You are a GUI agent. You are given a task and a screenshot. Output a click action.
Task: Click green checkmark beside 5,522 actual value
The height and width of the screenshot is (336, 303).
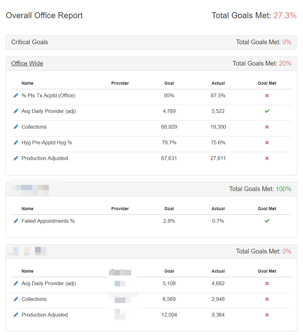click(x=267, y=111)
